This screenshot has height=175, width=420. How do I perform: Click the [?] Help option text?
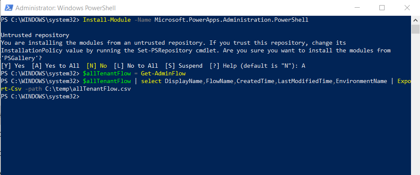[x=221, y=66]
